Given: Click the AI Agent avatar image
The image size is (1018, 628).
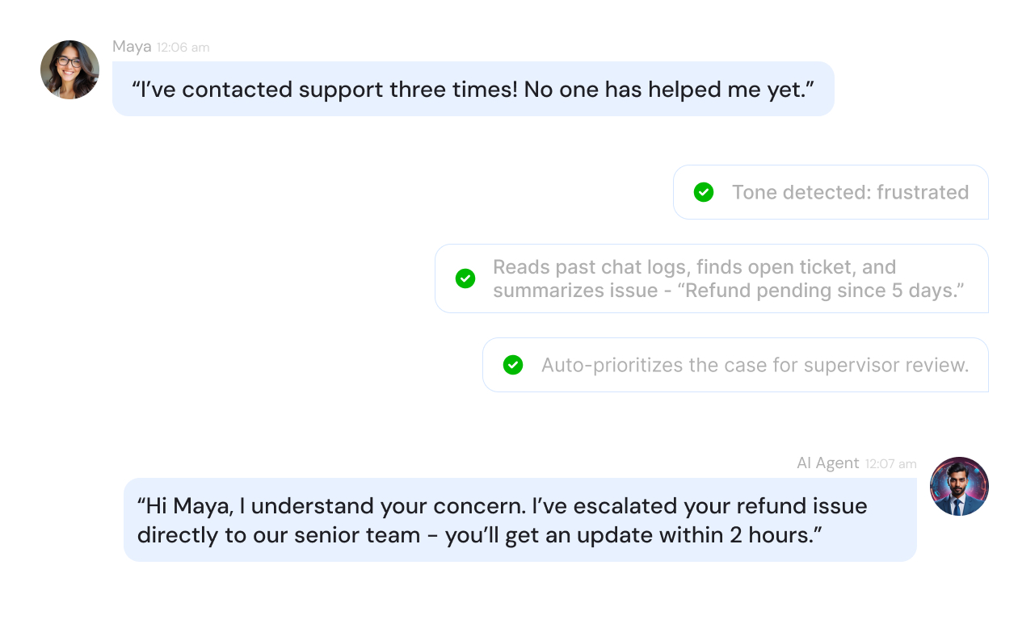Looking at the screenshot, I should point(959,487).
